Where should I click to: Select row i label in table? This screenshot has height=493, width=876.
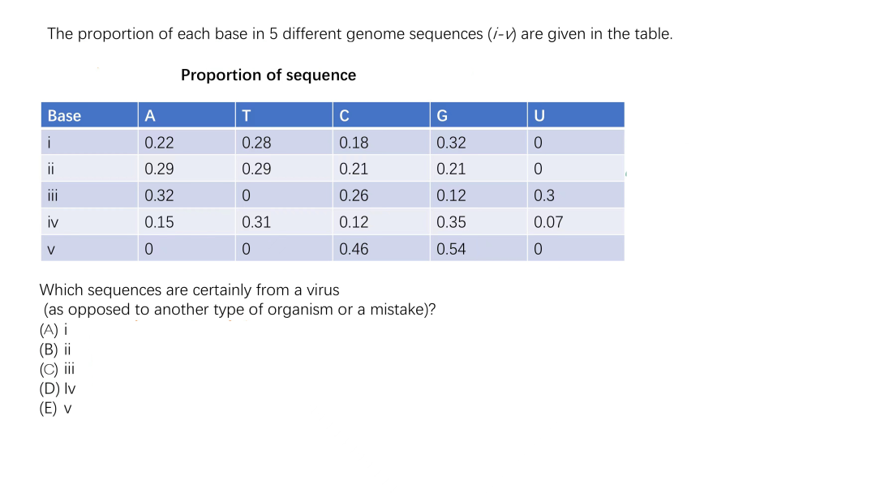89,143
